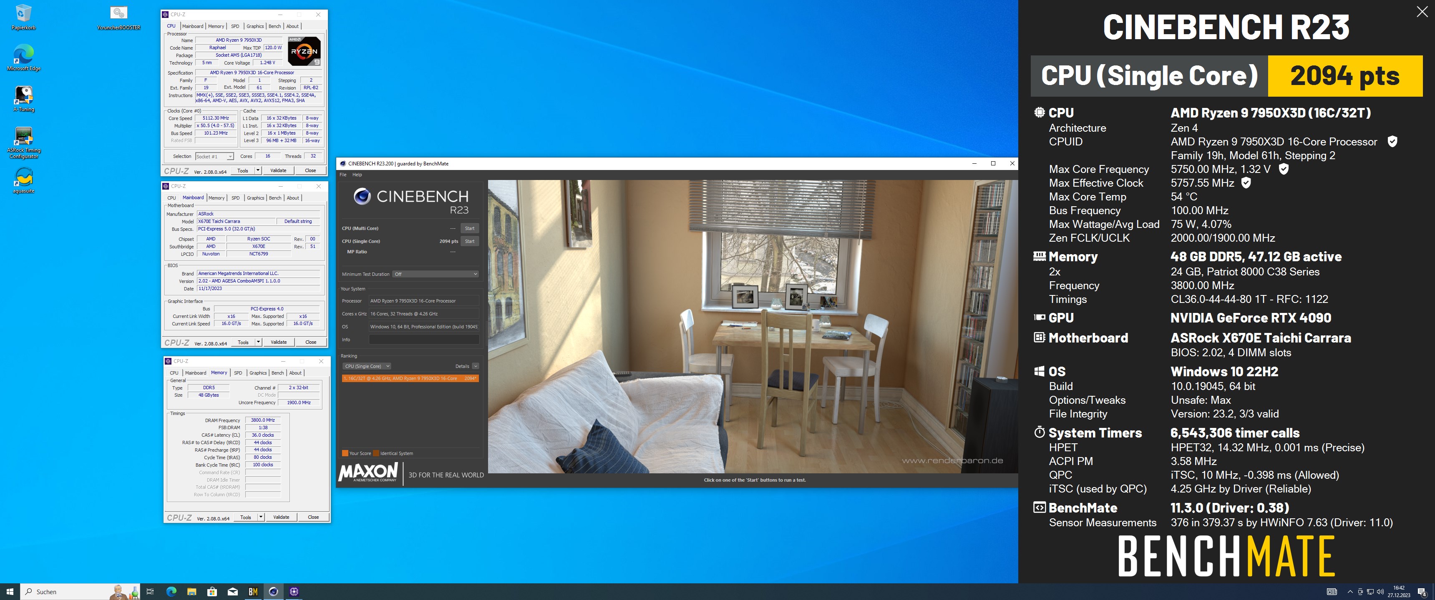Open the Memory tab in the top CPU-Z window
The image size is (1435, 600).
click(216, 26)
